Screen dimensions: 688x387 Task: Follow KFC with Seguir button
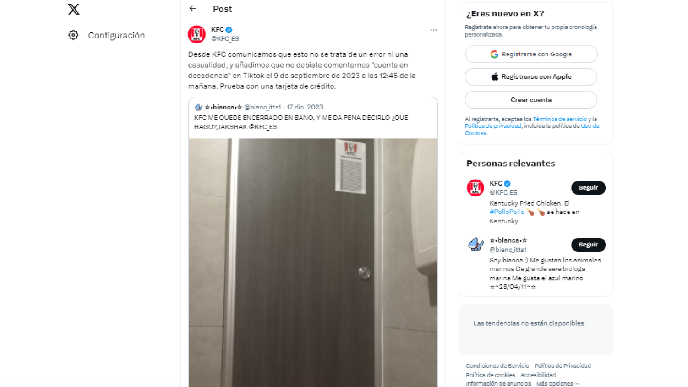coord(588,188)
